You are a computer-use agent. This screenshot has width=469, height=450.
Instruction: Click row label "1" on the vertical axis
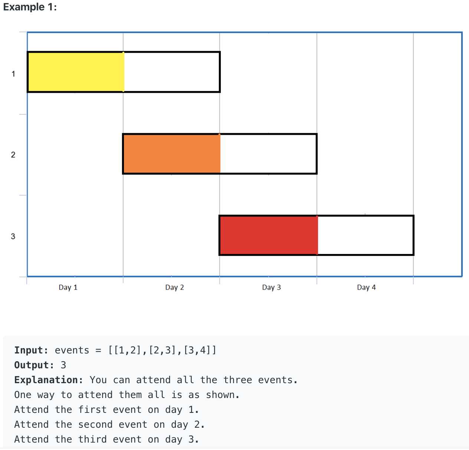[x=13, y=74]
